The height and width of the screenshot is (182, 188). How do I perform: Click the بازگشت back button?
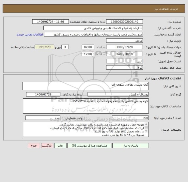47,145
